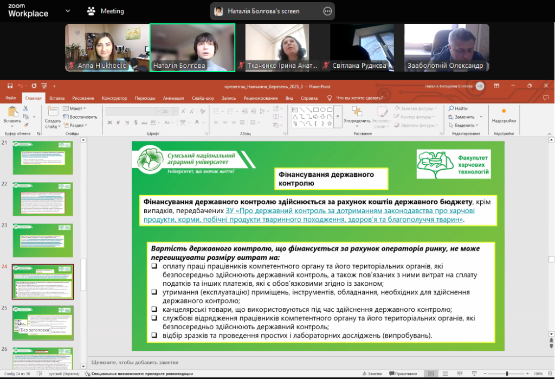The width and height of the screenshot is (555, 379).
Task: Toggle normal view in status bar
Action: (430, 374)
